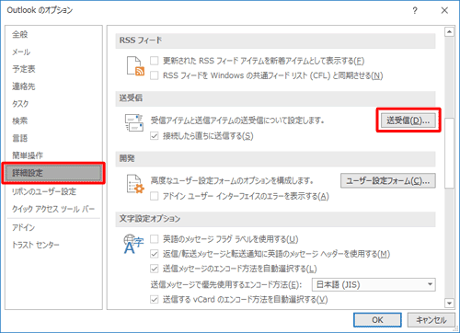
Task: Enable add-in user interface error display
Action: click(155, 196)
